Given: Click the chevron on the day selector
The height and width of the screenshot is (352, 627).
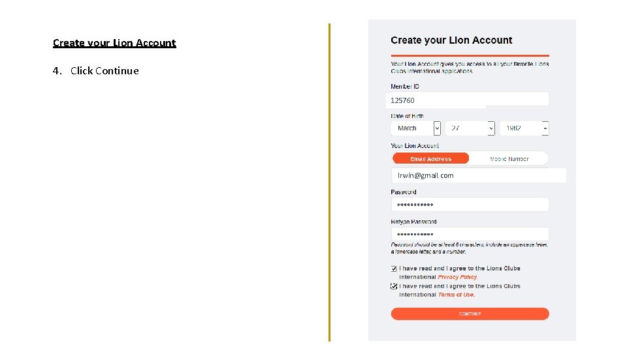Looking at the screenshot, I should pos(491,128).
